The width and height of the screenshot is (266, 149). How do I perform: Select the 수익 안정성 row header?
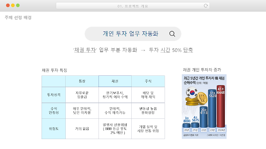[54, 111]
